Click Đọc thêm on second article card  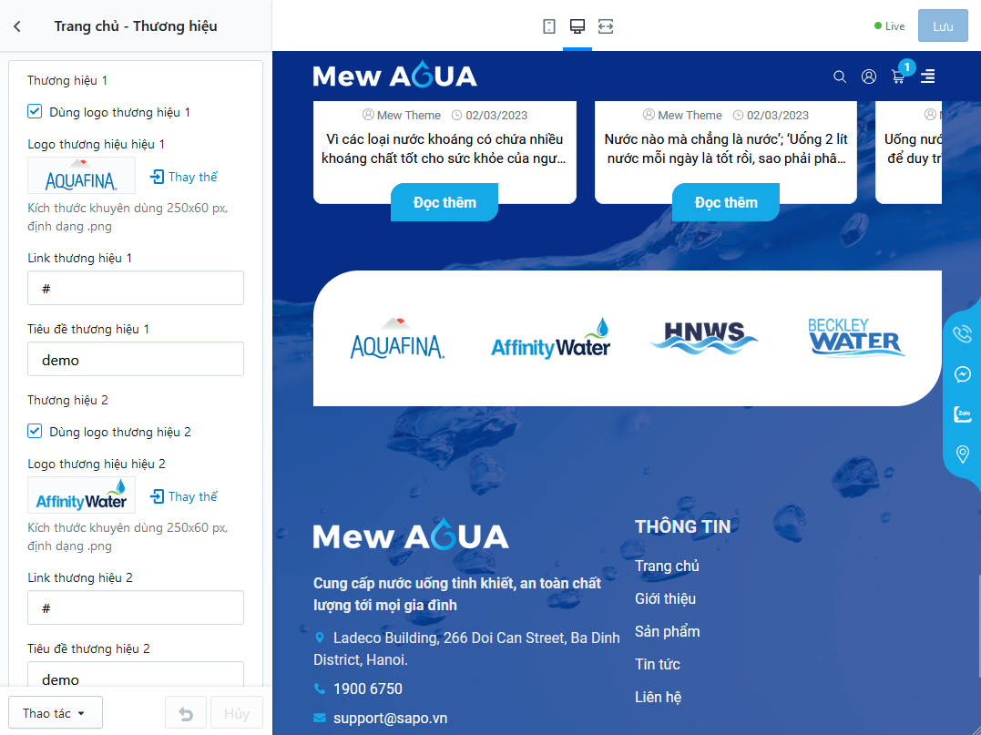coord(726,202)
